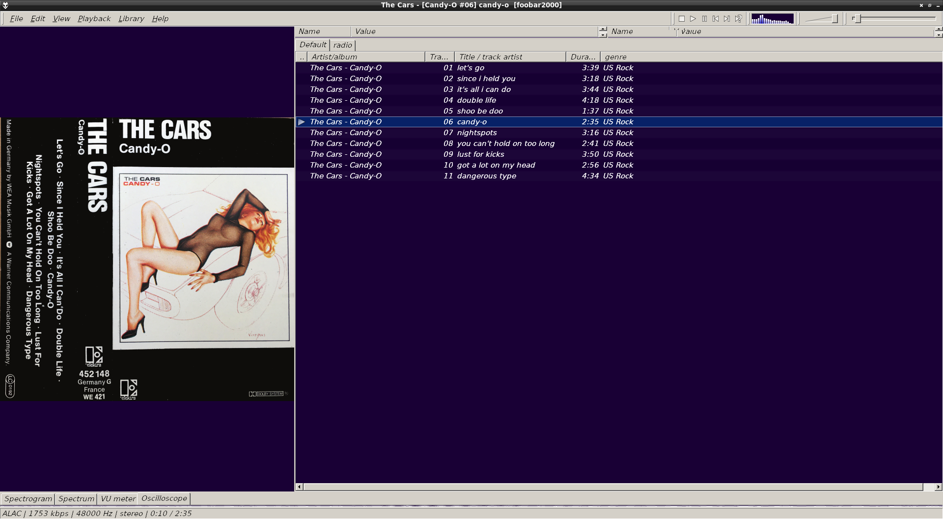
Task: Select track 09 lust for kicks
Action: click(619, 154)
